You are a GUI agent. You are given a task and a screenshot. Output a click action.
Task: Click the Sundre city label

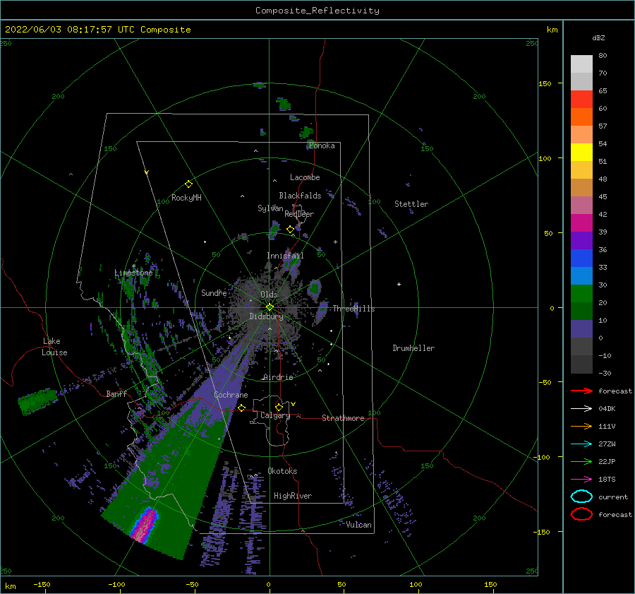pos(214,292)
